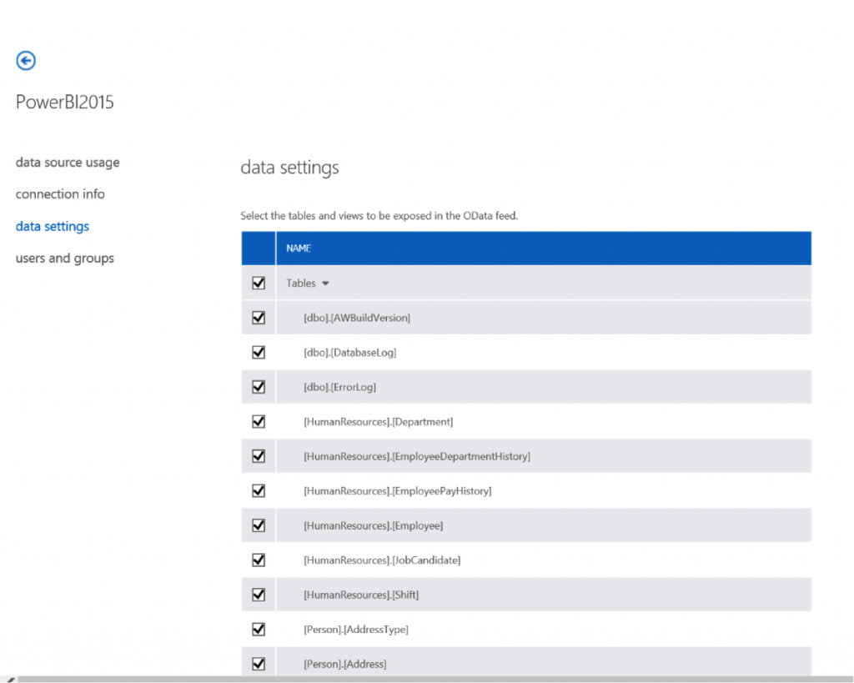The height and width of the screenshot is (683, 854).
Task: Uncheck [HumanResources].[JobCandidate] checkbox
Action: pos(259,560)
